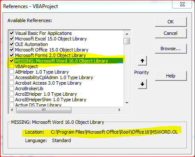The width and height of the screenshot is (195, 157).
Task: Check the VBAProject reference box
Action: (x=11, y=66)
